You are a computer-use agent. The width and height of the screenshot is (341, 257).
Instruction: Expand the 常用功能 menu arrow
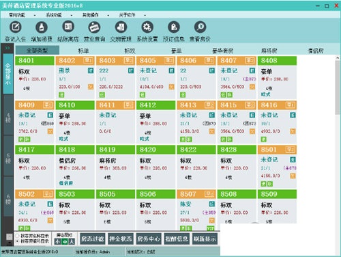[35, 15]
